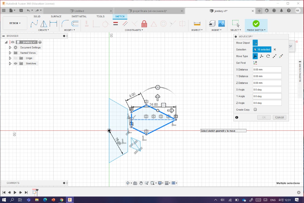Viewport: 304px width, 203px height.
Task: Clear the 16 selected selection
Action: (x=275, y=50)
